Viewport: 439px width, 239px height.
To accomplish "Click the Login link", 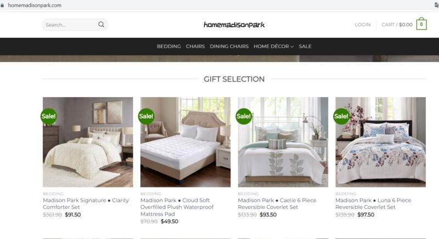I will point(363,25).
